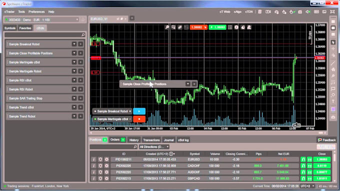The image size is (340, 191).
Task: Add Sample Trend Robot instance
Action: point(80,116)
